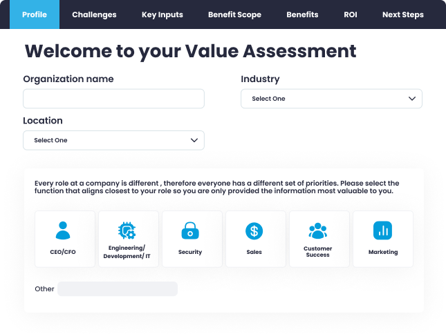Image resolution: width=446 pixels, height=334 pixels.
Task: Choose the Marketing bar chart icon
Action: point(382,230)
